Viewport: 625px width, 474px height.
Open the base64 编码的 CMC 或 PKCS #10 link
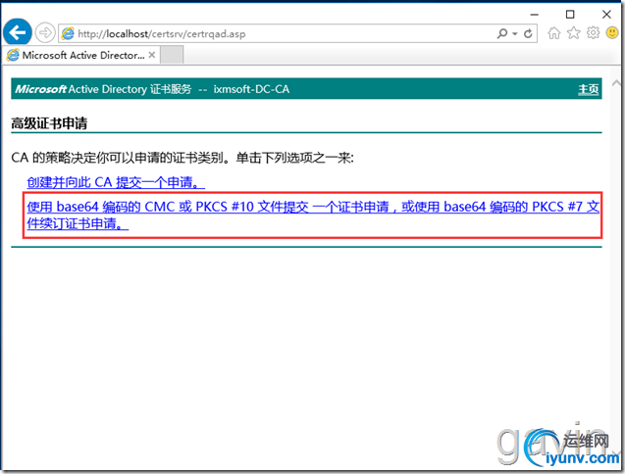313,214
